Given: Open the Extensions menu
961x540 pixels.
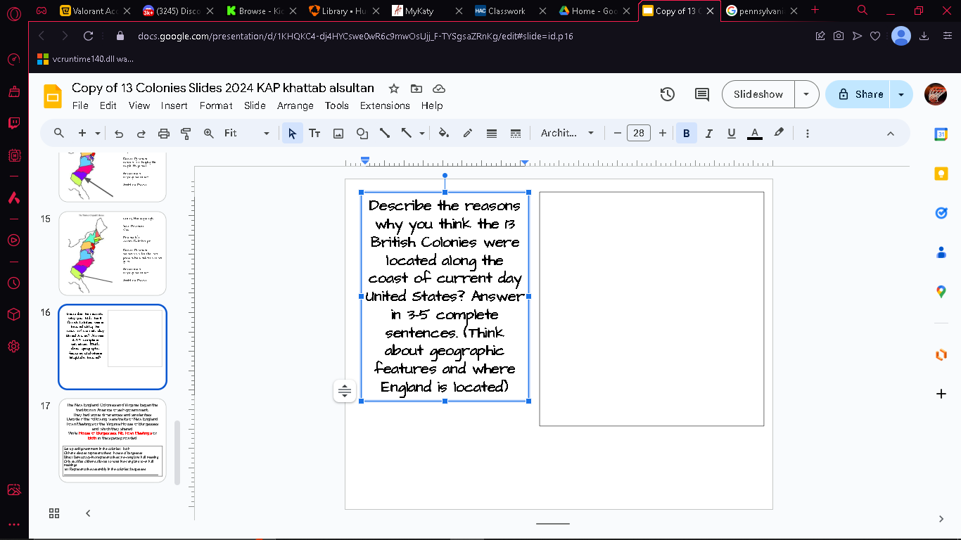Looking at the screenshot, I should point(385,105).
